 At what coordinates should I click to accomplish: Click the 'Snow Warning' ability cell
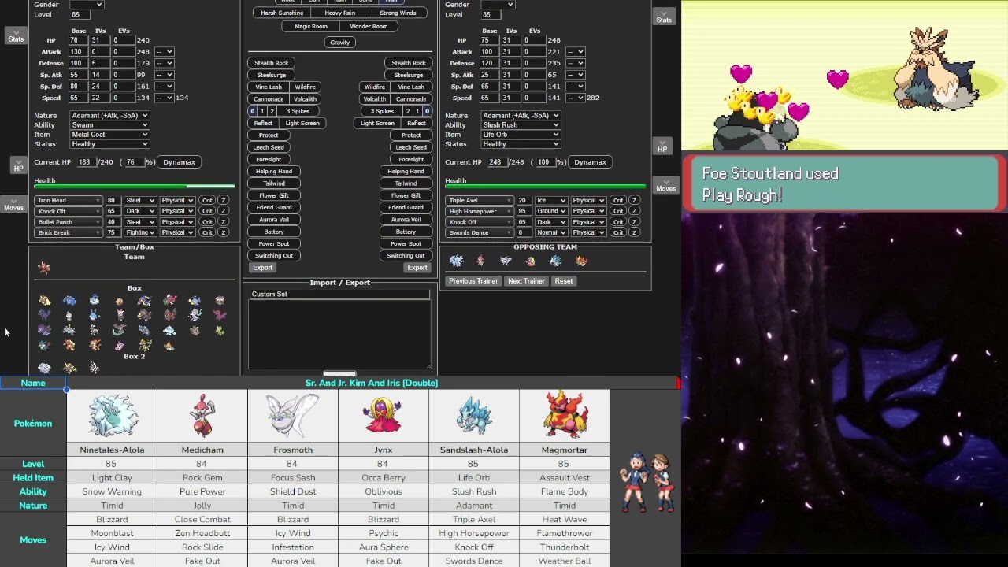click(112, 491)
